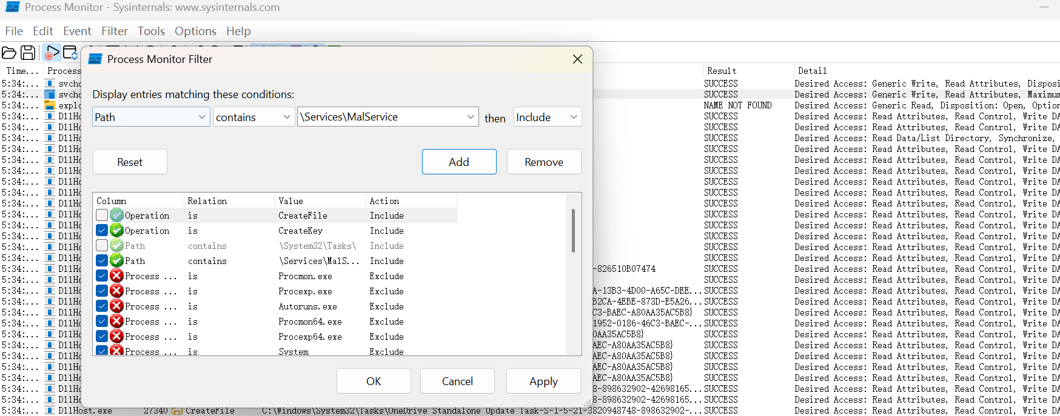Close the Process Monitor Filter dialog

[x=577, y=59]
